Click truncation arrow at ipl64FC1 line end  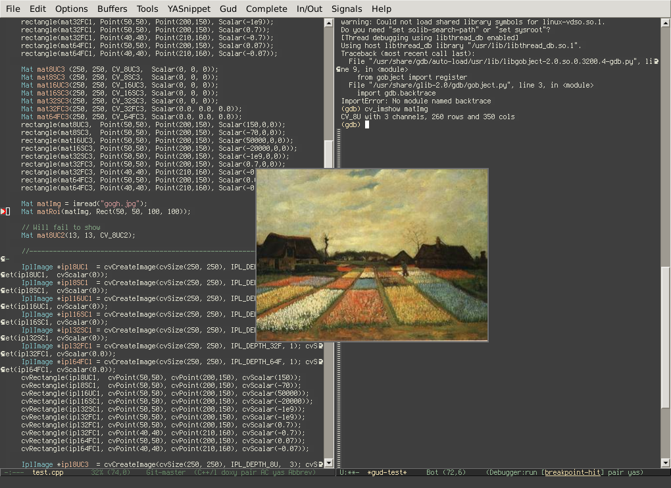tap(320, 362)
